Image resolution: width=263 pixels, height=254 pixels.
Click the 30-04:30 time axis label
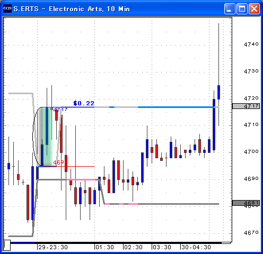coord(196,247)
